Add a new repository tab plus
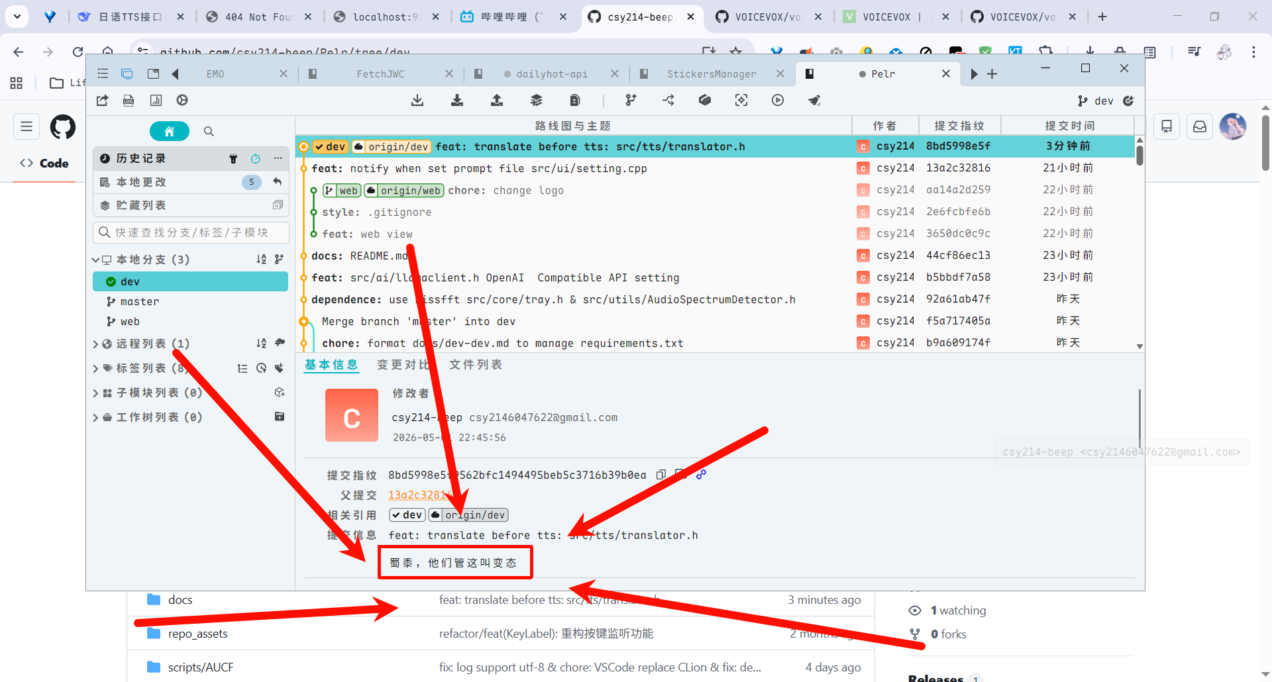 (x=992, y=74)
